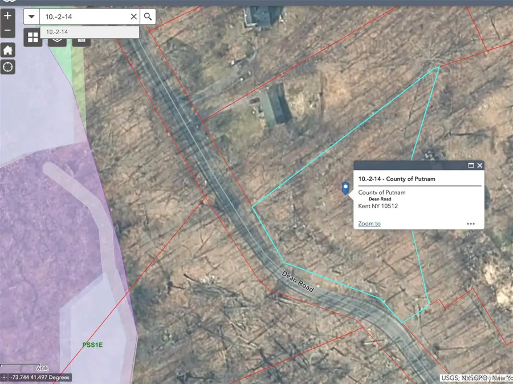This screenshot has width=513, height=384.
Task: Click inside the parcel search input field
Action: [85, 16]
